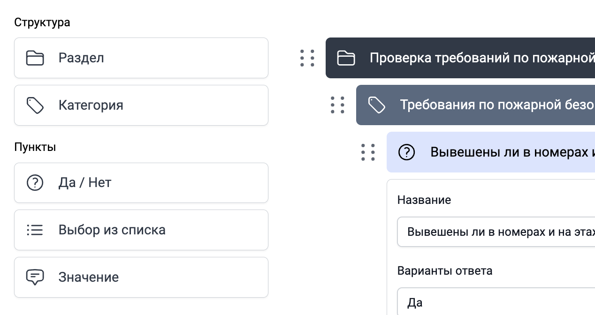Add a Категория structure block

click(141, 105)
